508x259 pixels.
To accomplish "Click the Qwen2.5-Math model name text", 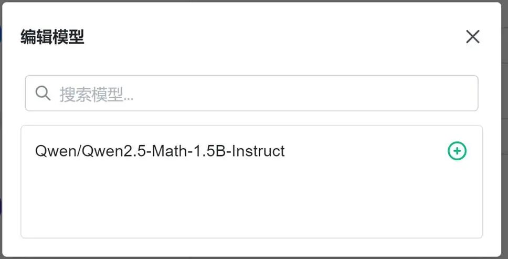I will pos(160,151).
